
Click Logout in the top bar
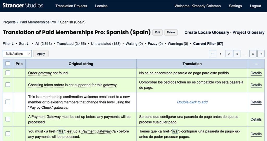(x=255, y=6)
